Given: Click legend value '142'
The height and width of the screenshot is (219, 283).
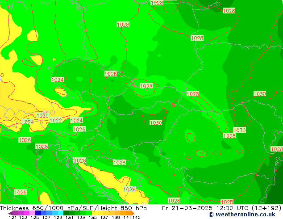Looking at the screenshot, I should (137, 217).
